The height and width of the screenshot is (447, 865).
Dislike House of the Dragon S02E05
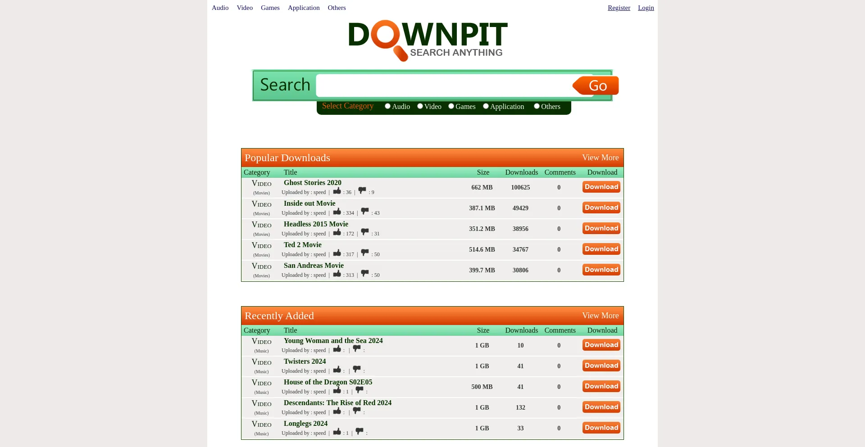pos(360,390)
